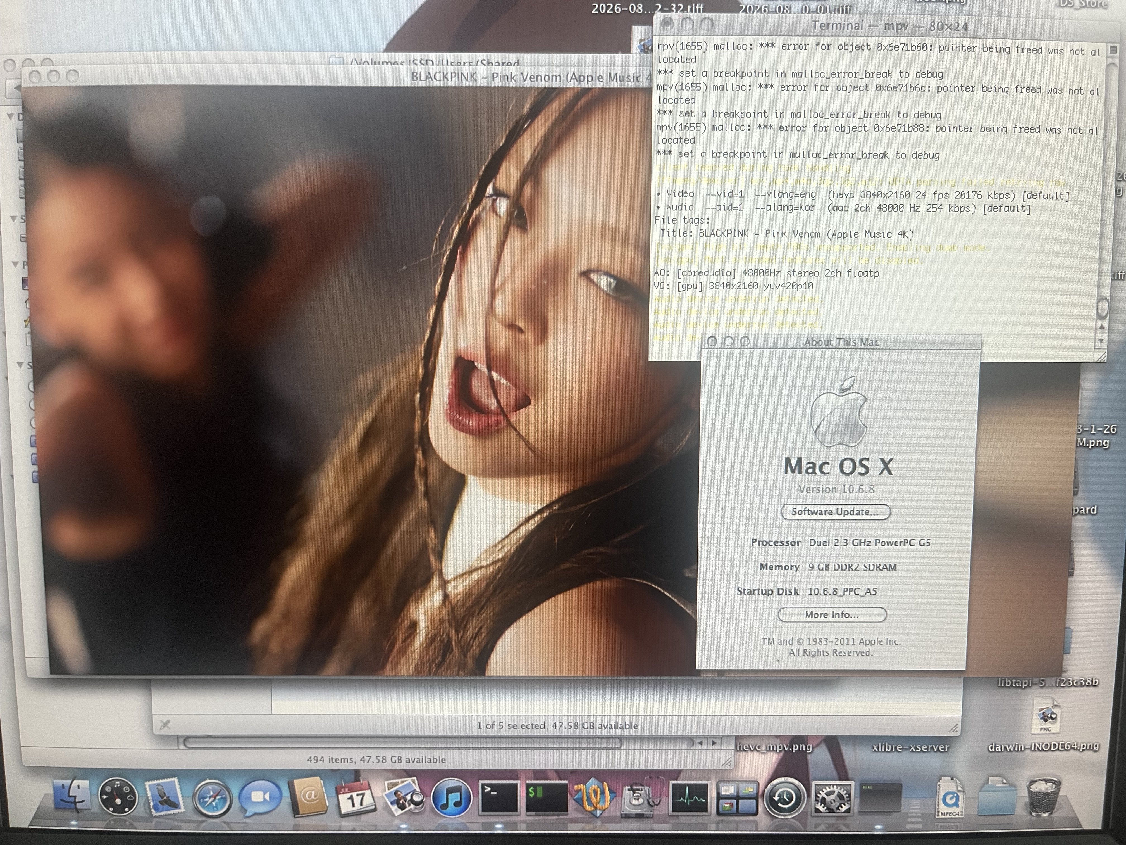Click the 'BLACKPINK – Pink Venom' mpv window title
The width and height of the screenshot is (1126, 845).
tap(531, 77)
